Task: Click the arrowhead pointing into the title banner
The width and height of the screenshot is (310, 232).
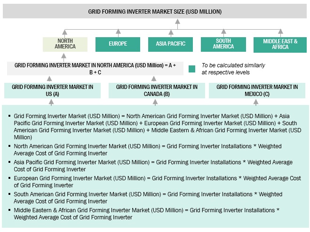Action: 178,21
